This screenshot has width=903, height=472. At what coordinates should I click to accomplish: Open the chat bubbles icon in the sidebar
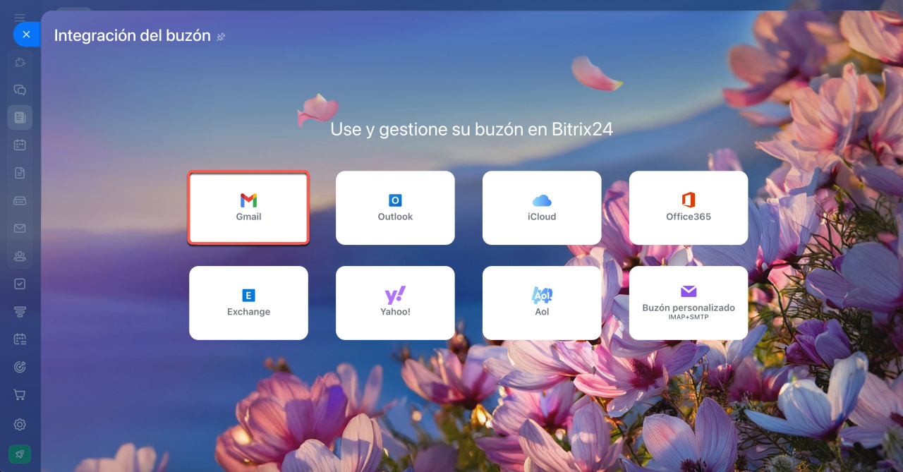20,90
